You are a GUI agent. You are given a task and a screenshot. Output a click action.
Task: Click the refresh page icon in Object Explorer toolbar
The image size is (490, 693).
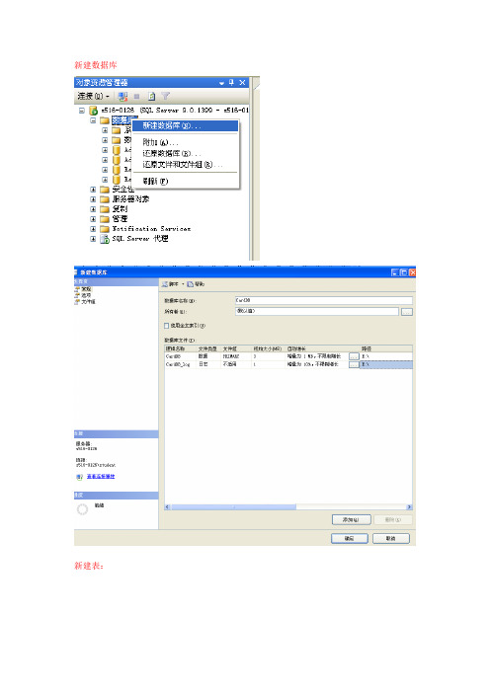click(152, 96)
